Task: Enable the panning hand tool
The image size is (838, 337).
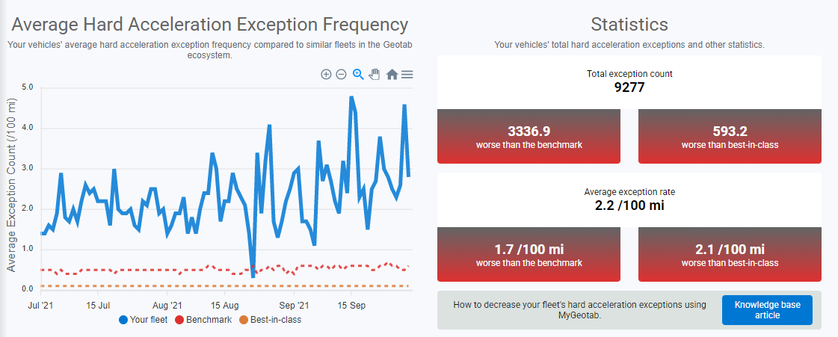Action: pyautogui.click(x=375, y=74)
